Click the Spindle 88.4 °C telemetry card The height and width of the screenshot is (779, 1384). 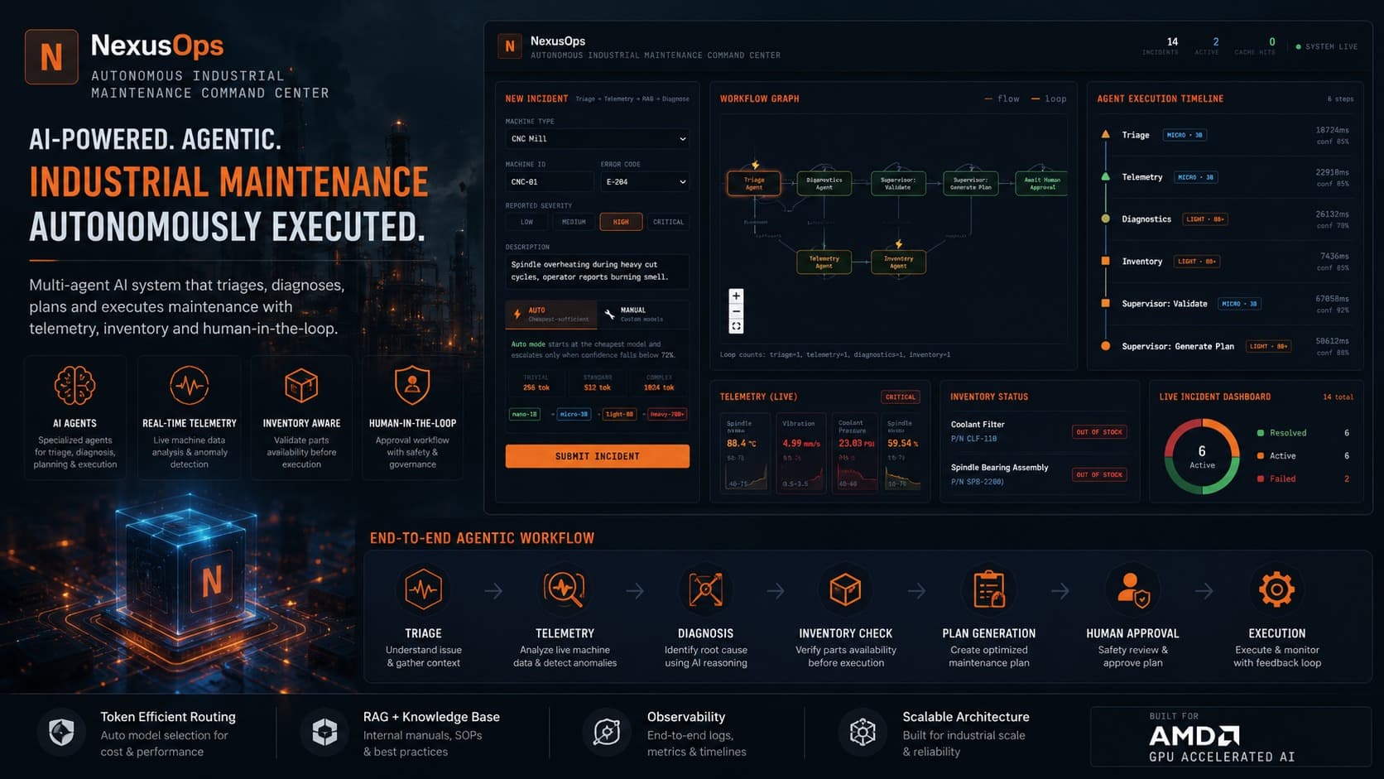[x=746, y=452]
